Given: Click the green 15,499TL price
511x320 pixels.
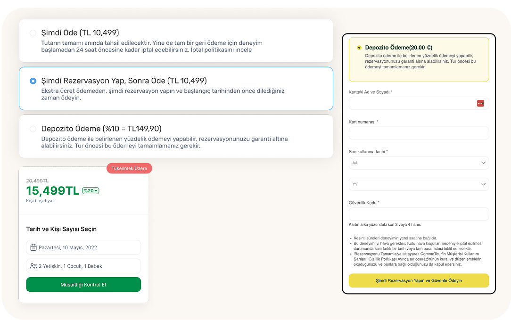Looking at the screenshot, I should tap(52, 191).
